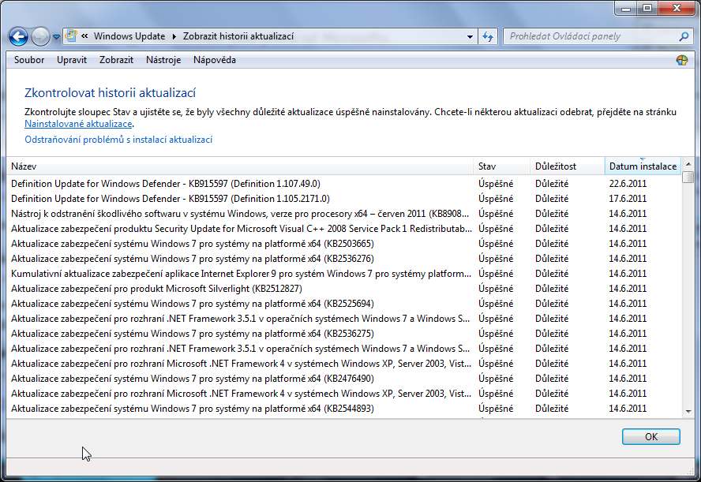Image resolution: width=701 pixels, height=482 pixels.
Task: Select the Visual C++ 2008 Service Pack row
Action: point(344,229)
